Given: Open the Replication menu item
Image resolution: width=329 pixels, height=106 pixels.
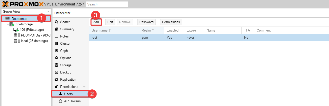Looking at the screenshot, I should point(71,80).
